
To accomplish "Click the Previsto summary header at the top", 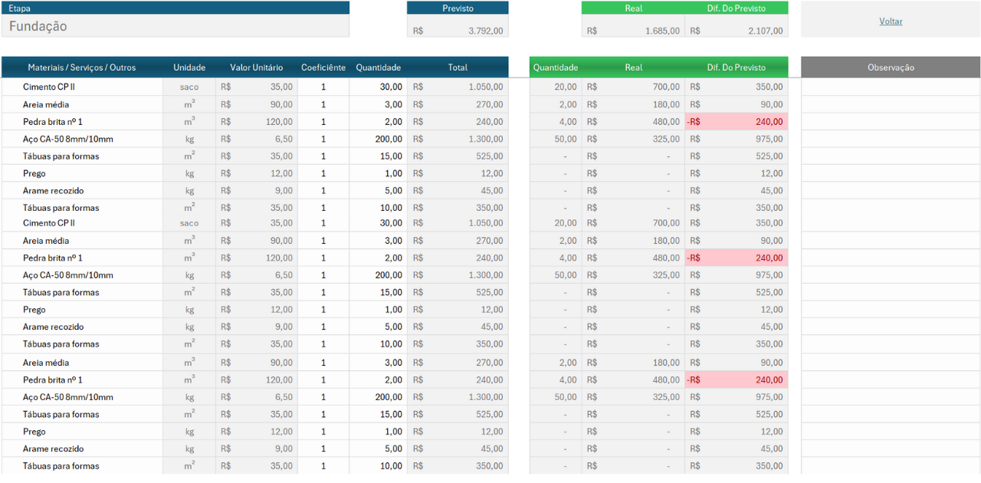I will click(458, 8).
